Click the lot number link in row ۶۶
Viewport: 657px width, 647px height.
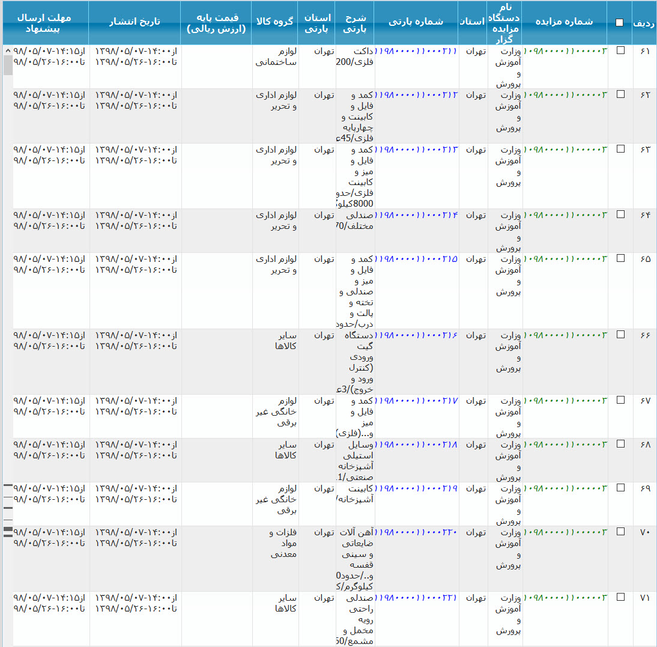[417, 335]
